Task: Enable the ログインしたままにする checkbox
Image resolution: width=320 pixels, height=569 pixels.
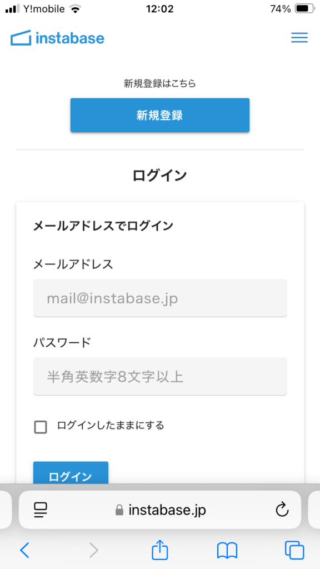Action: coord(40,427)
